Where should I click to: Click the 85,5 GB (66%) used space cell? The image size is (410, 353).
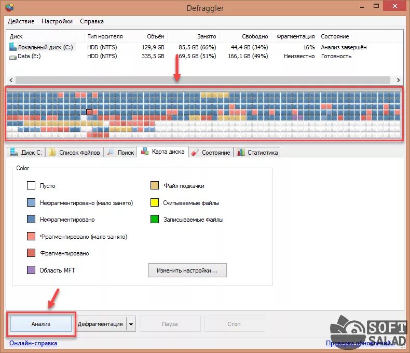click(x=197, y=47)
